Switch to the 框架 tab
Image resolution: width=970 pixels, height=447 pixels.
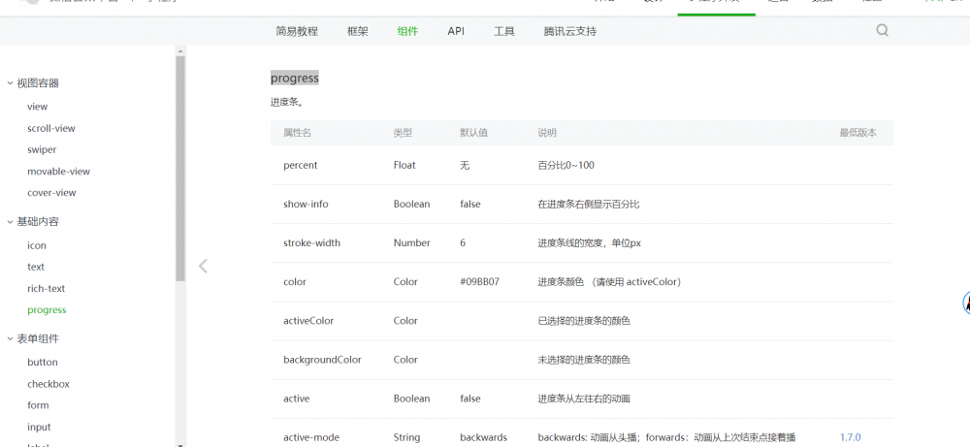click(358, 31)
